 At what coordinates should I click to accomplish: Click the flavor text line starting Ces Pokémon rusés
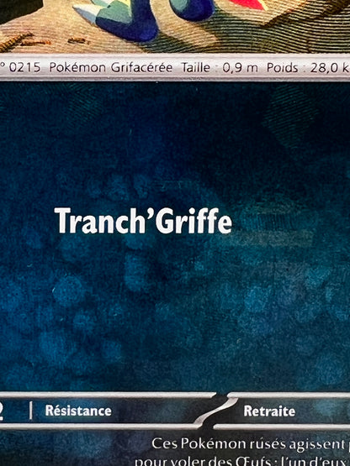tap(251, 444)
